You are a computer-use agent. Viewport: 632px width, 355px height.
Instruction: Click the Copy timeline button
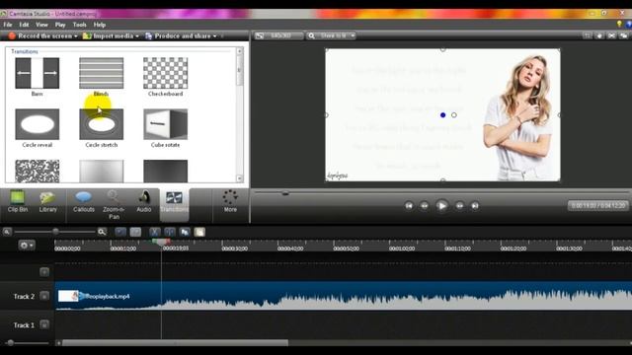tap(185, 232)
